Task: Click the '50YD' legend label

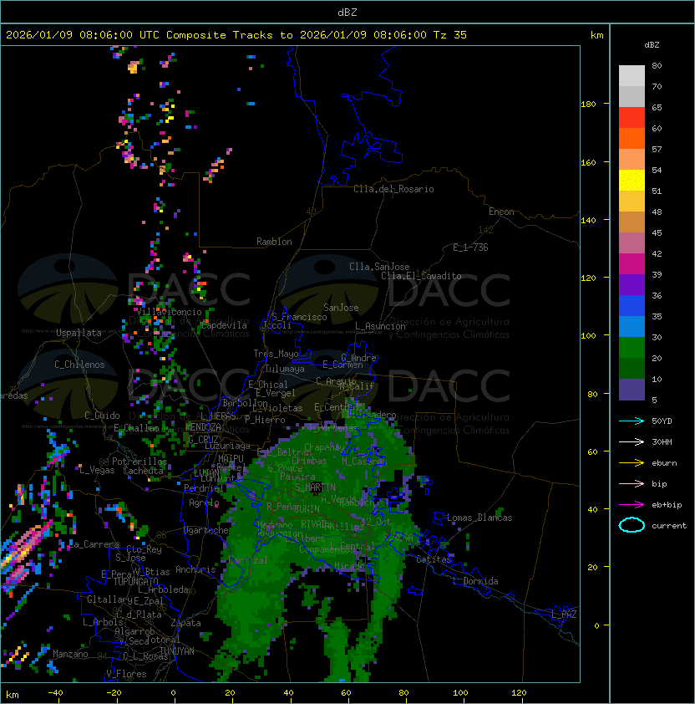Action: click(662, 421)
